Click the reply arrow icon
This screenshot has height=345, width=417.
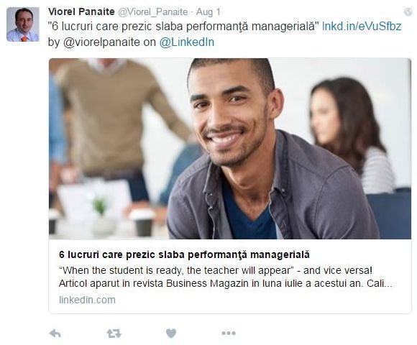(55, 333)
